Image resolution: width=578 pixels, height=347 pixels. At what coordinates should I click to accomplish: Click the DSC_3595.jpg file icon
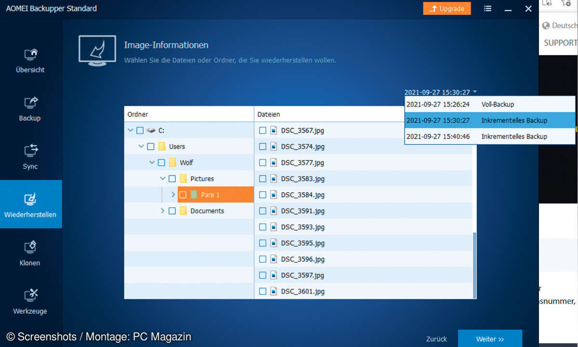274,243
